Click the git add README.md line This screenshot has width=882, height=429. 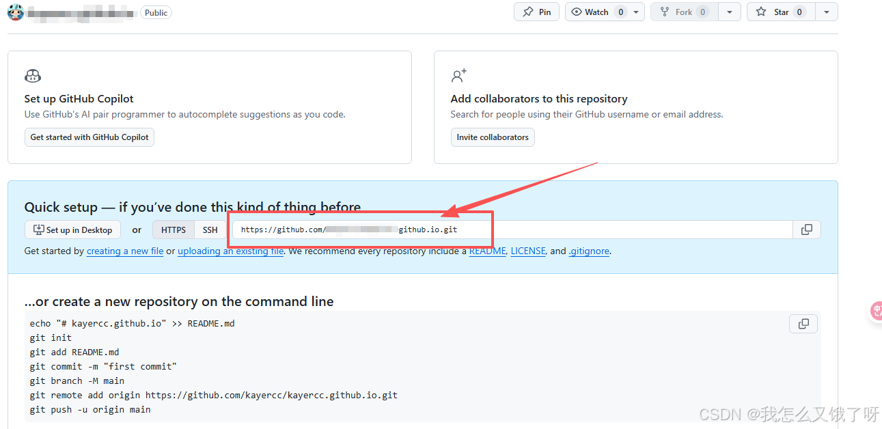pyautogui.click(x=74, y=352)
